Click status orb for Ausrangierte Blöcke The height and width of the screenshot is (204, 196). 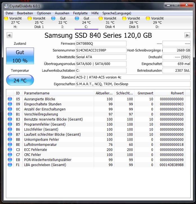pos(10,99)
